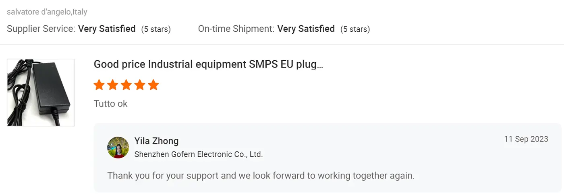Screen dimensions: 564x195
Task: Click the Tutto ok review text
Action: coord(110,104)
